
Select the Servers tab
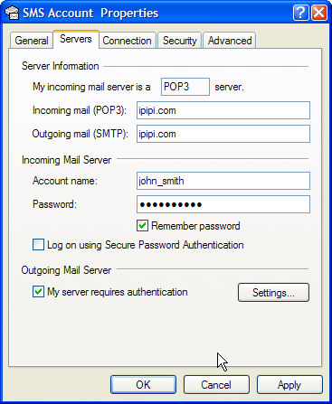click(76, 39)
